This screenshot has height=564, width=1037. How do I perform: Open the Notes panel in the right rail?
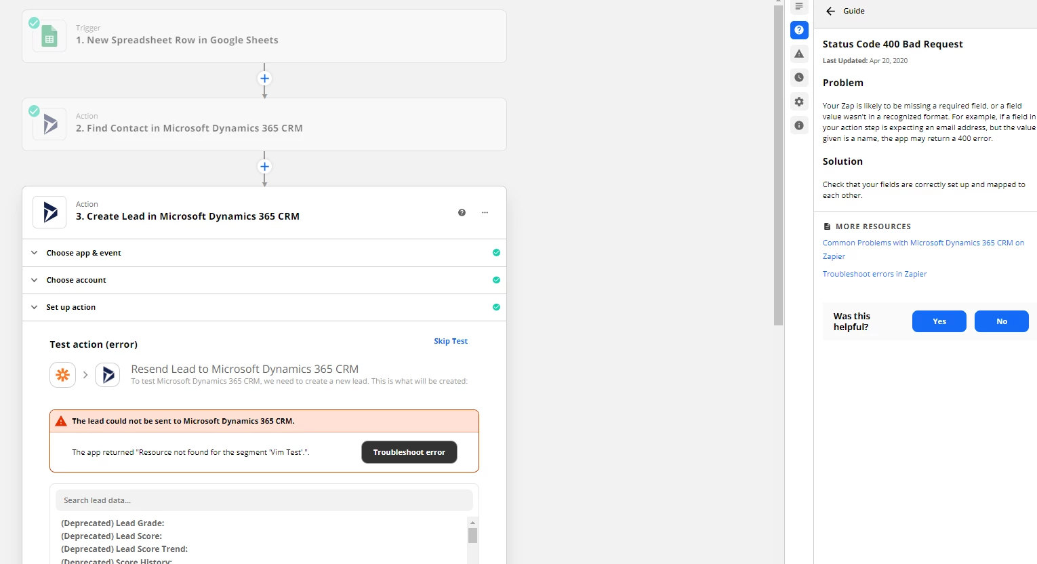(x=799, y=6)
